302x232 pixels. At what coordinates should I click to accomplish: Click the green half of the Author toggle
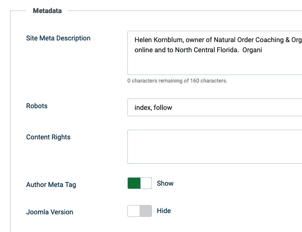coord(134,183)
